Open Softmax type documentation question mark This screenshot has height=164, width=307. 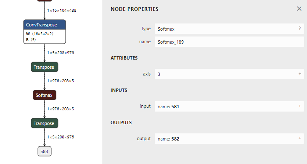tap(300, 28)
